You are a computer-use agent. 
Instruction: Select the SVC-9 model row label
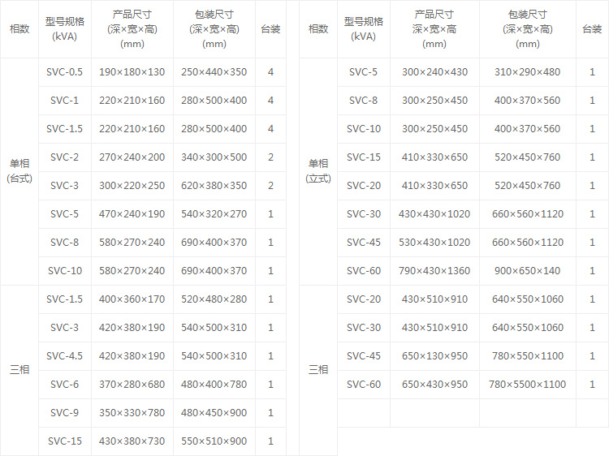64,413
